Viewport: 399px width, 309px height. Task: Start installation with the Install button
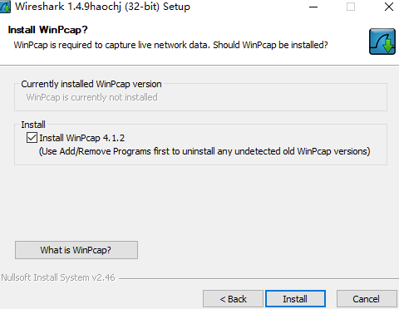pyautogui.click(x=295, y=299)
